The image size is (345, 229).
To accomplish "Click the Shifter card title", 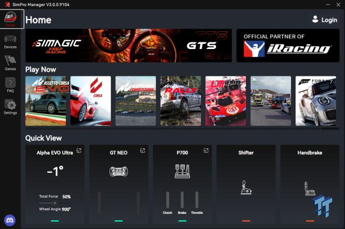I will 246,153.
